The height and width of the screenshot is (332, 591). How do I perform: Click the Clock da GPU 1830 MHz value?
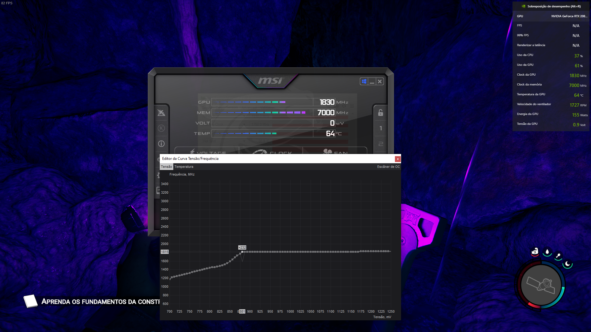point(578,75)
